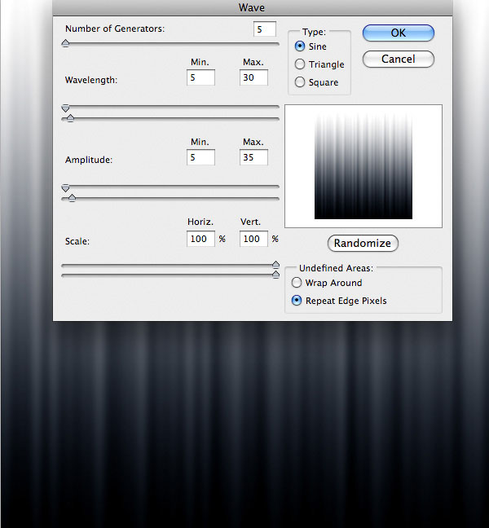The height and width of the screenshot is (528, 489).
Task: Click the OK button
Action: pyautogui.click(x=398, y=33)
